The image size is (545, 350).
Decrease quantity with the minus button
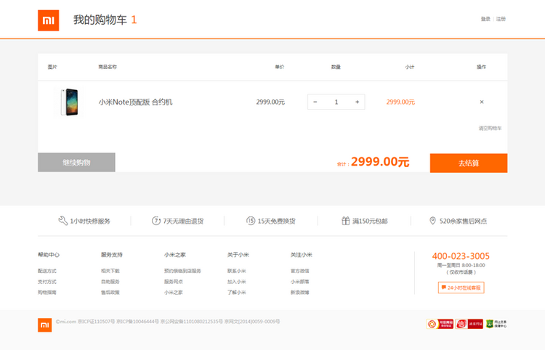(x=315, y=102)
